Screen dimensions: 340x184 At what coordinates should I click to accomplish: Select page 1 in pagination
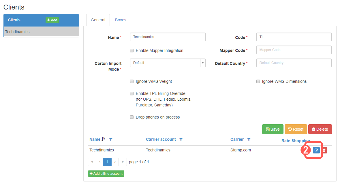click(107, 162)
